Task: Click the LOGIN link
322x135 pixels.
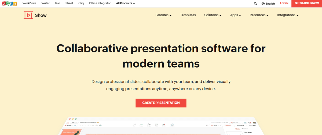Action: pyautogui.click(x=284, y=3)
